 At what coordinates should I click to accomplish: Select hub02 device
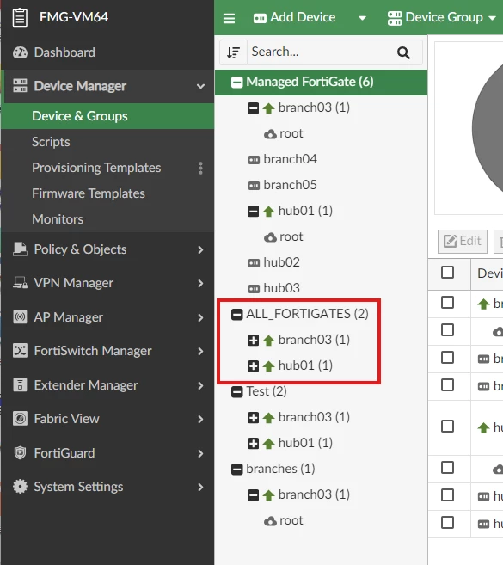click(281, 262)
